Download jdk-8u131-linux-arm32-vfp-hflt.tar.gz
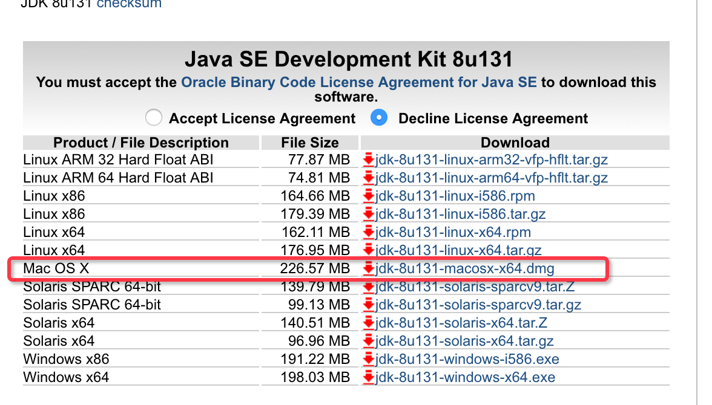The image size is (712, 405). click(492, 160)
